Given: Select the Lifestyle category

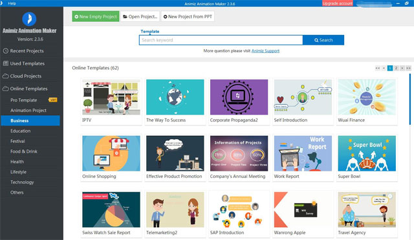Looking at the screenshot, I should [x=18, y=172].
